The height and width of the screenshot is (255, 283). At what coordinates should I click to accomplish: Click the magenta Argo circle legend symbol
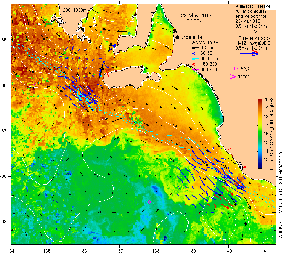(x=236, y=68)
